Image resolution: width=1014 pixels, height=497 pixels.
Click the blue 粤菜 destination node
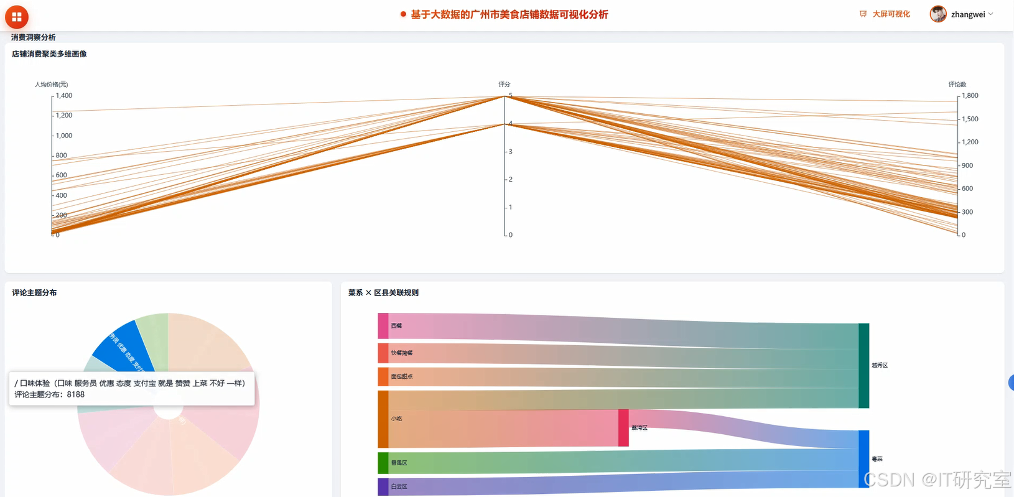pos(863,458)
